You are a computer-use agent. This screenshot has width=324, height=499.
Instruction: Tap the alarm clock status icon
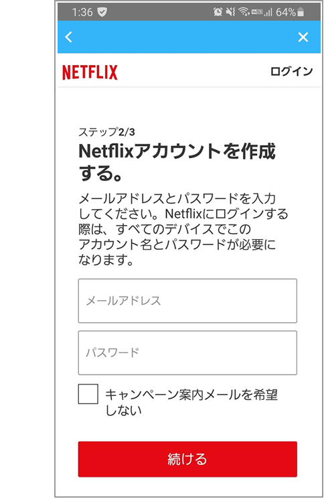point(218,12)
